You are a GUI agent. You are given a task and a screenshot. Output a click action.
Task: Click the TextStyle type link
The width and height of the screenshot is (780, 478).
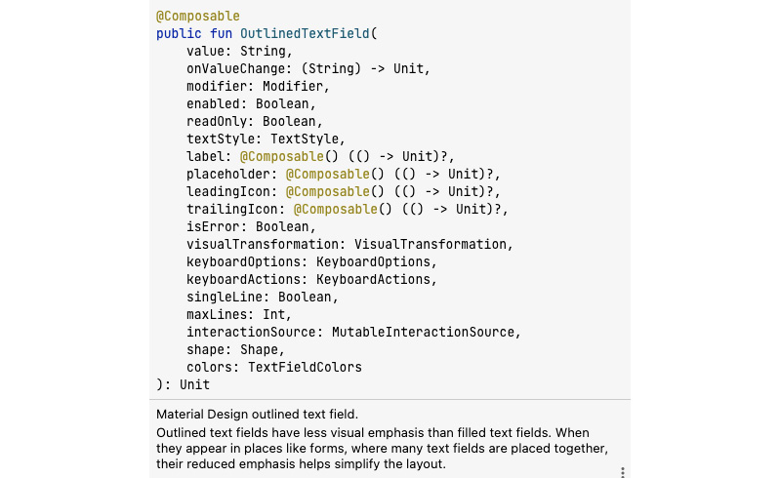(x=305, y=139)
